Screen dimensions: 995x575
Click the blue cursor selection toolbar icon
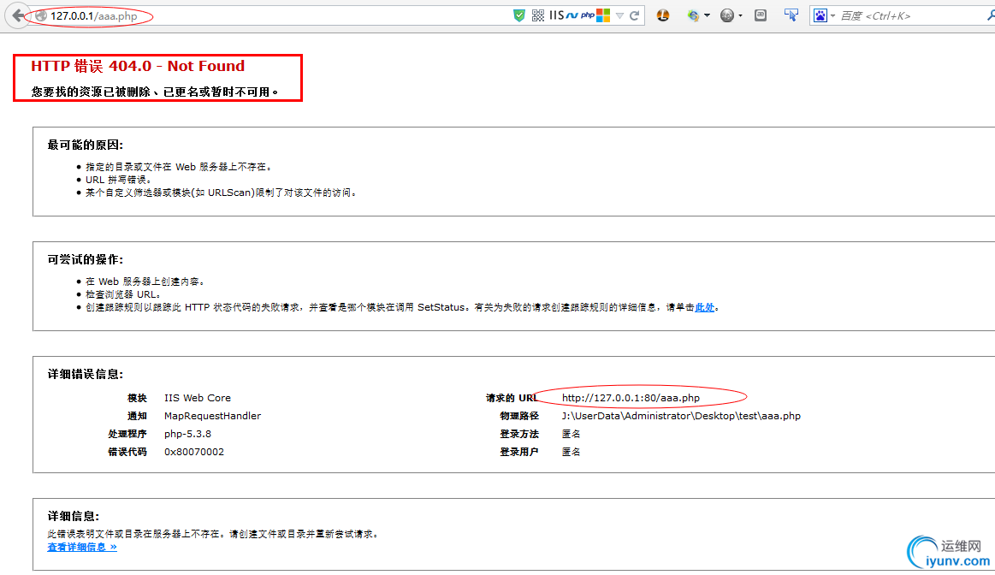[x=791, y=15]
